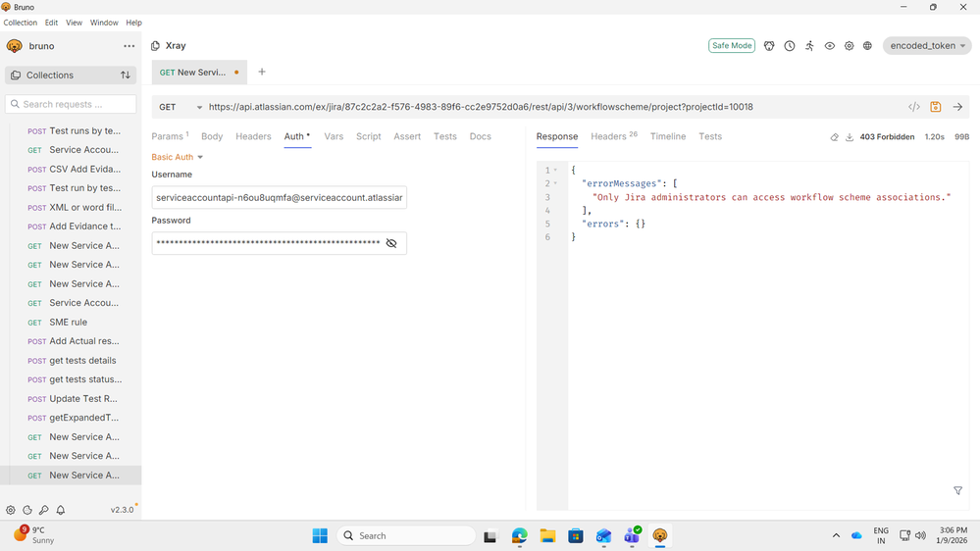
Task: Click the sort arrows icon in Collections
Action: click(126, 75)
